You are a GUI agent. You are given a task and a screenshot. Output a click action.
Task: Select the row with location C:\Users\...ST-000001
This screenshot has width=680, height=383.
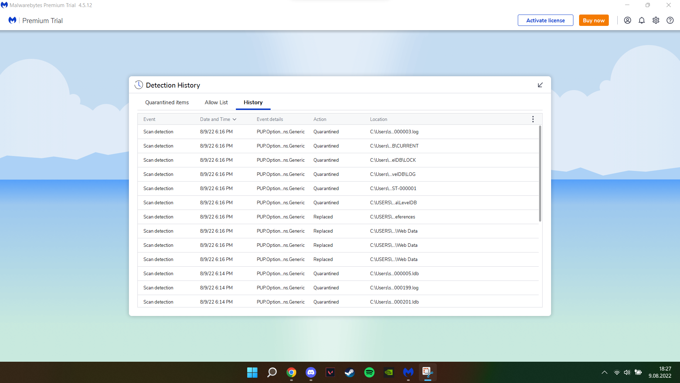click(338, 188)
